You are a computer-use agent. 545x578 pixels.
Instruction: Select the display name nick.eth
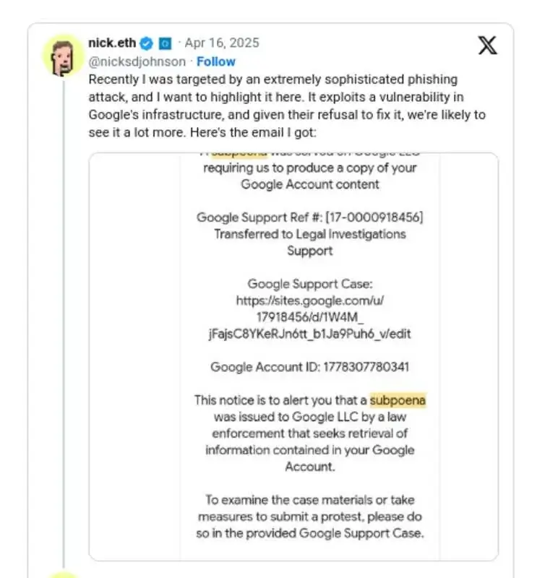click(112, 43)
